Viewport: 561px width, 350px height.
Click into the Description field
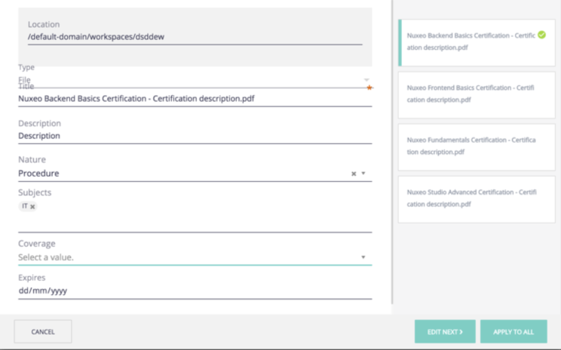[189, 136]
